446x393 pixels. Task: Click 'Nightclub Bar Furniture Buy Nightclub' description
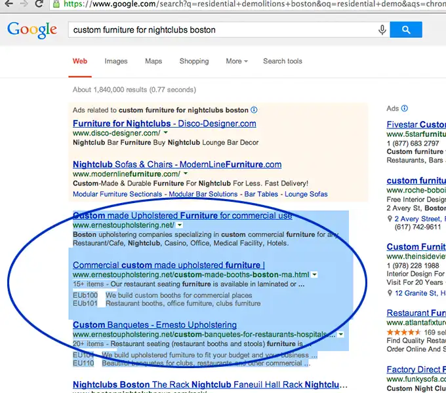click(x=165, y=142)
